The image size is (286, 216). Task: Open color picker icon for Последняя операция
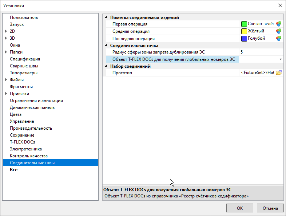[279, 38]
